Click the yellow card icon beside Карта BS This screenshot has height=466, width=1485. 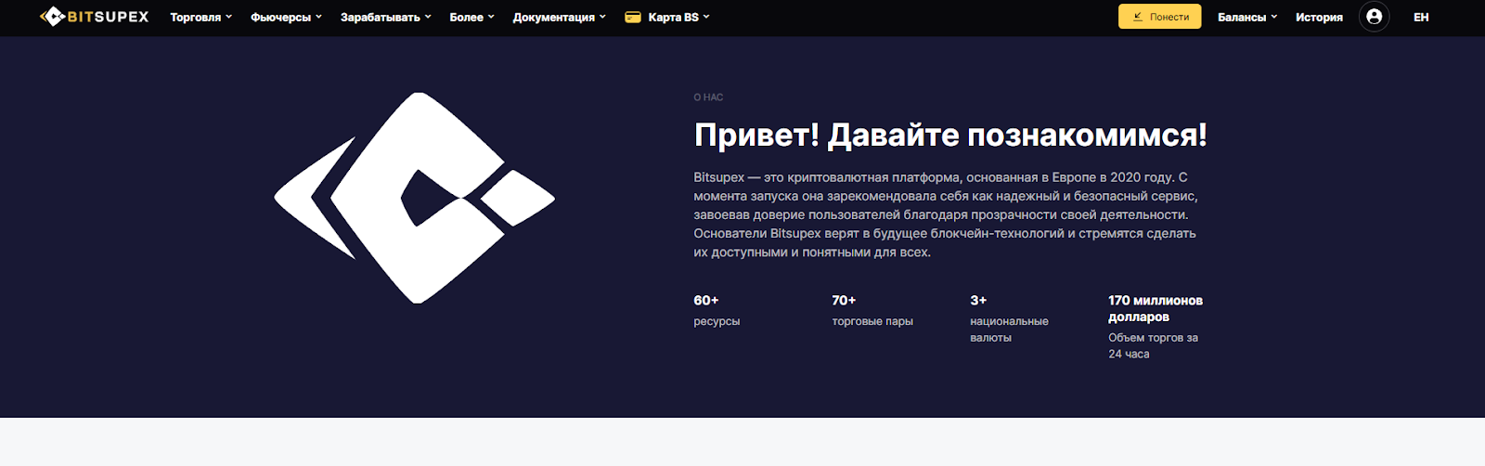[633, 17]
